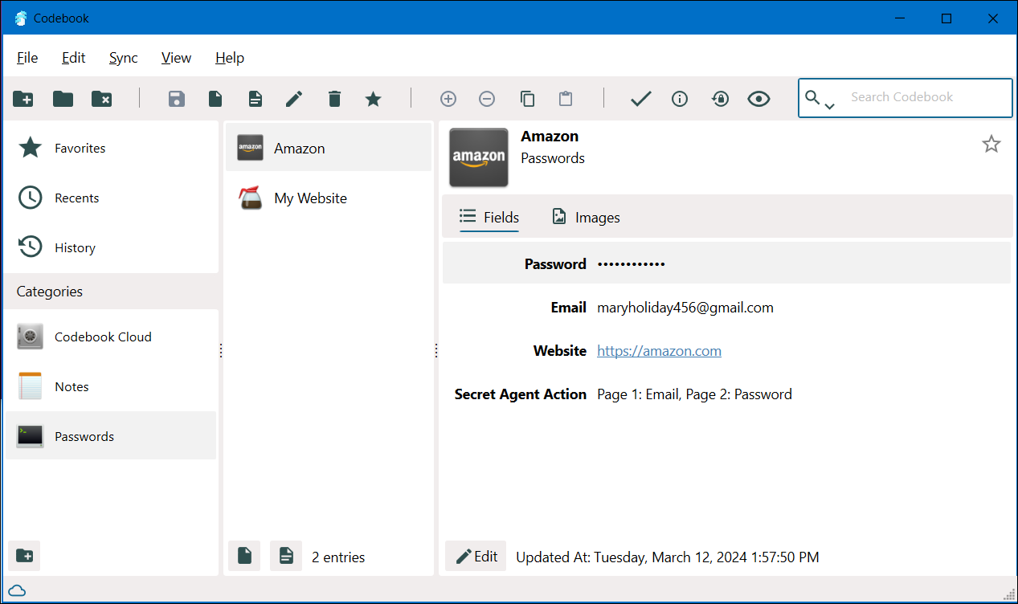The width and height of the screenshot is (1018, 604).
Task: Click the new entry page toolbar icon
Action: [x=215, y=99]
